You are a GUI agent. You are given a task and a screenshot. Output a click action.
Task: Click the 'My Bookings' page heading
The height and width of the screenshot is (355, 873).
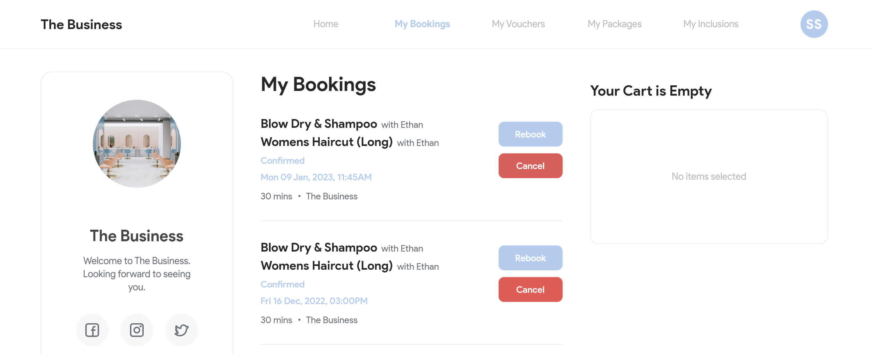coord(318,84)
